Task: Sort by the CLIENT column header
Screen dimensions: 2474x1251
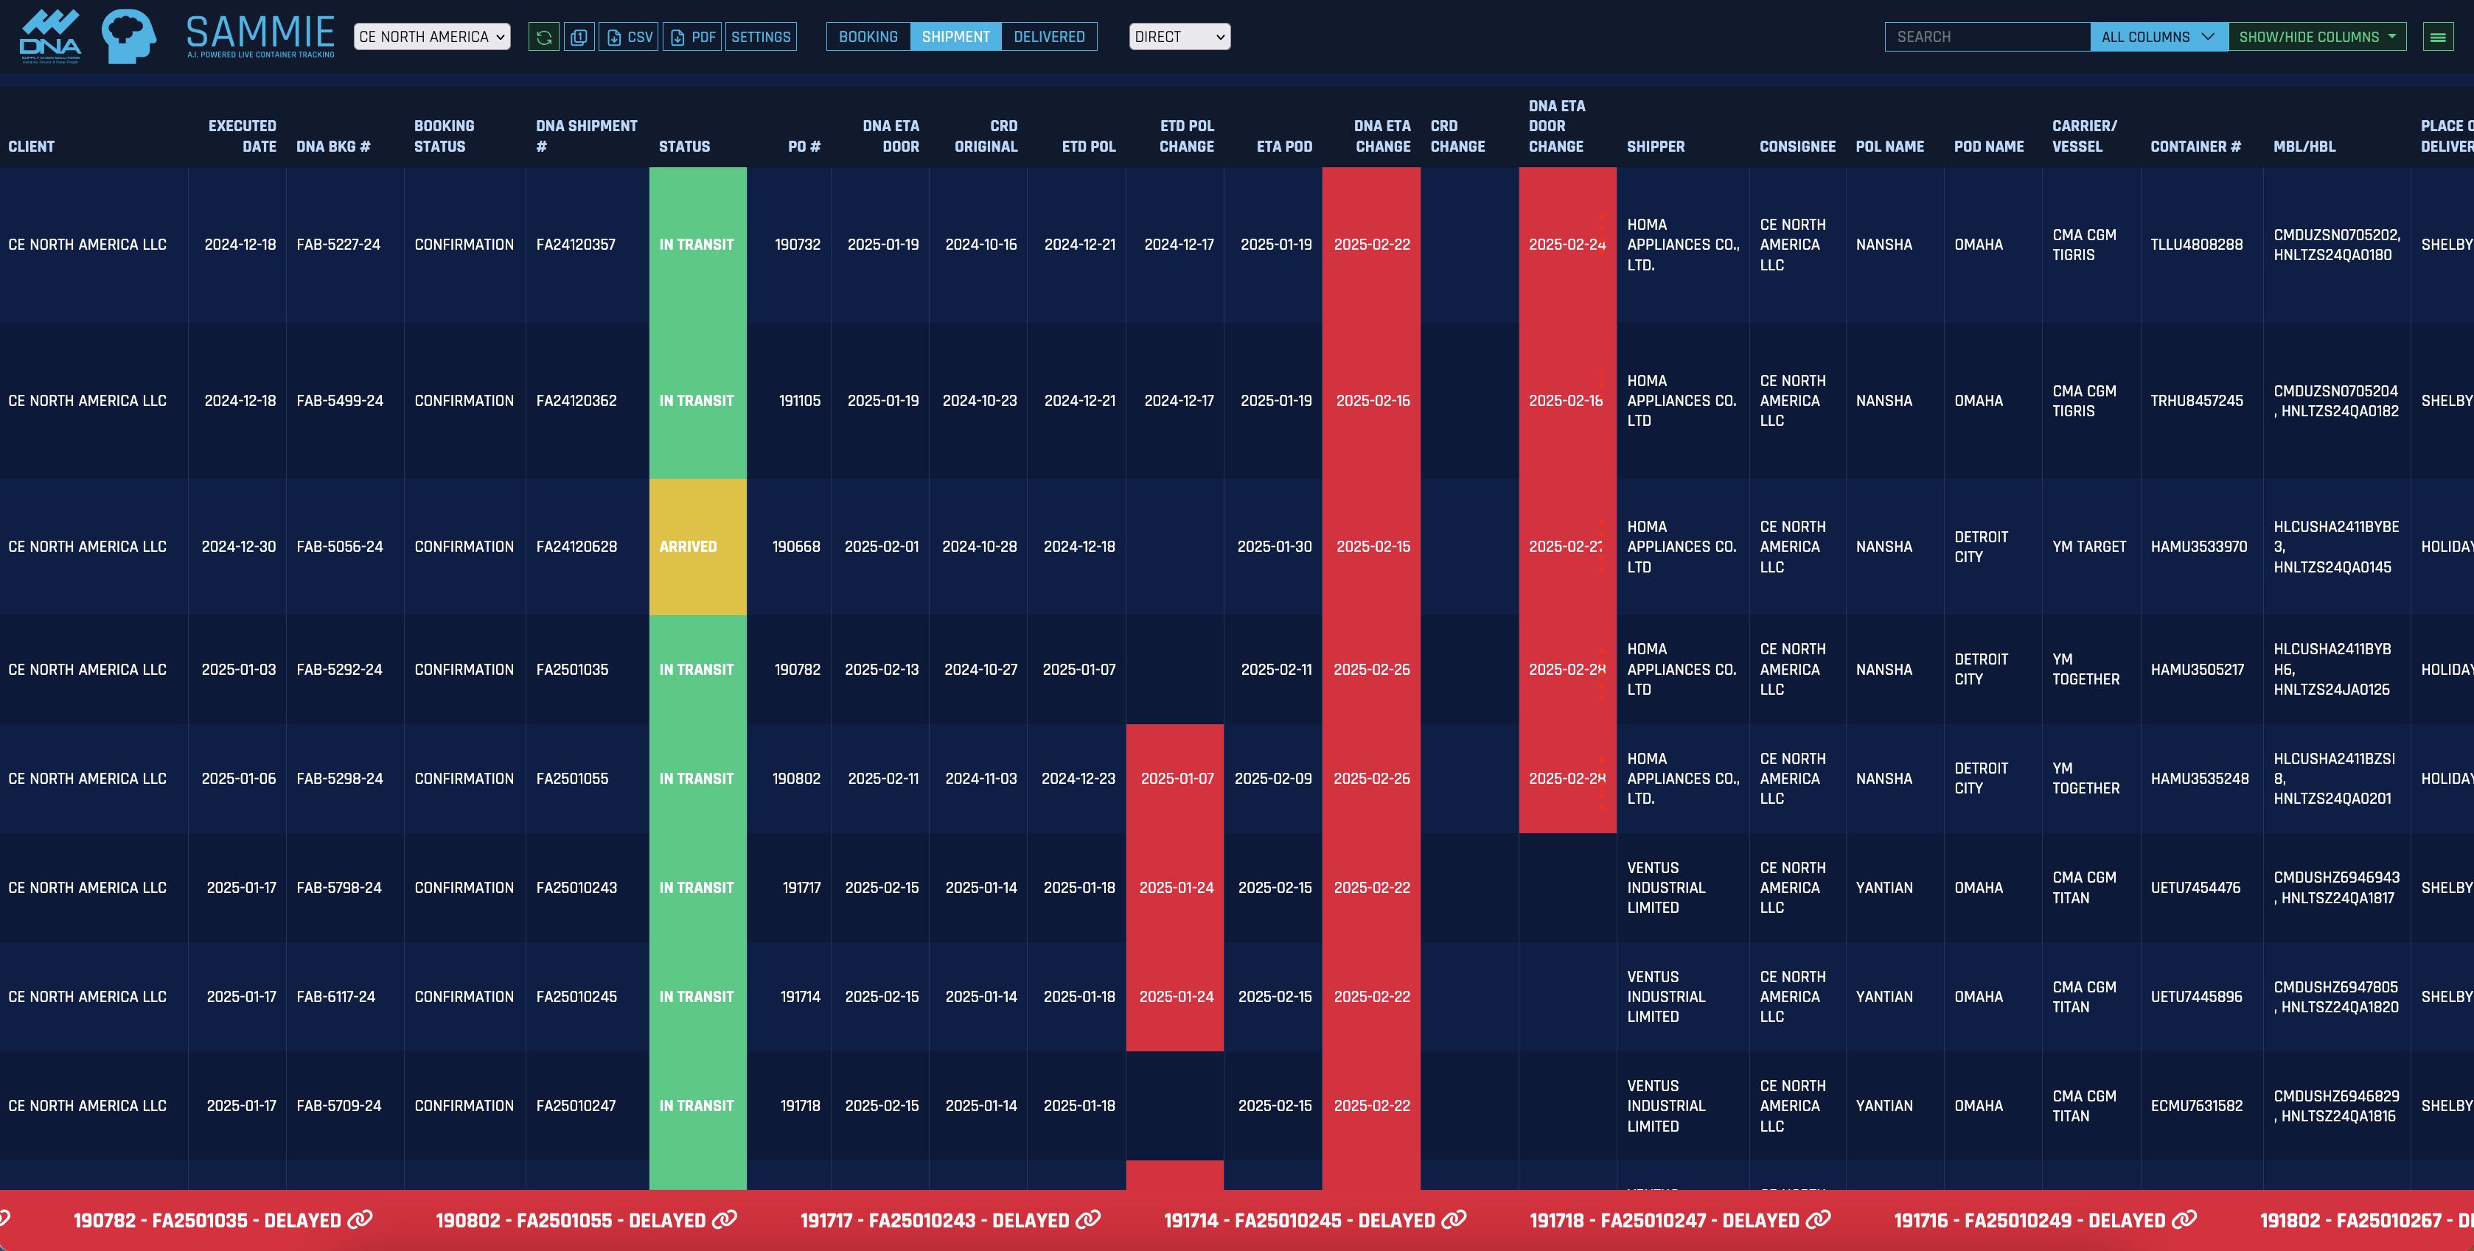Action: click(x=32, y=146)
